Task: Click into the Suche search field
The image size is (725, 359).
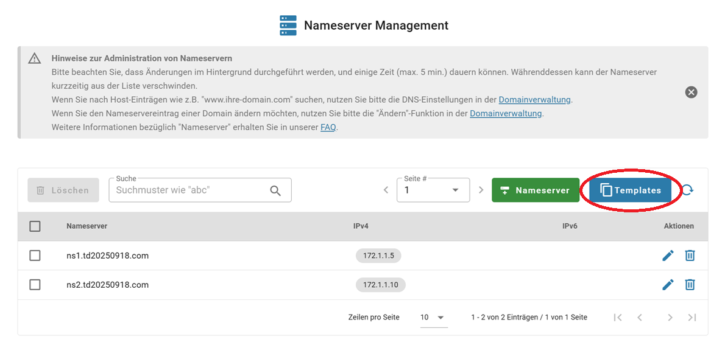Action: pos(189,190)
